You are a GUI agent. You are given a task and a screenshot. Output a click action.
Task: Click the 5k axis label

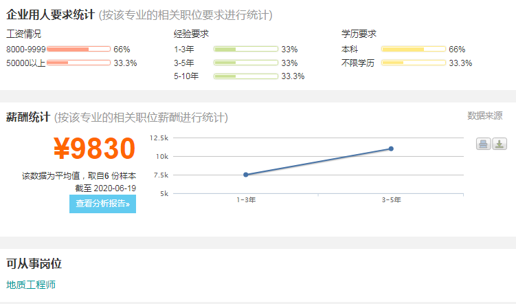164,194
